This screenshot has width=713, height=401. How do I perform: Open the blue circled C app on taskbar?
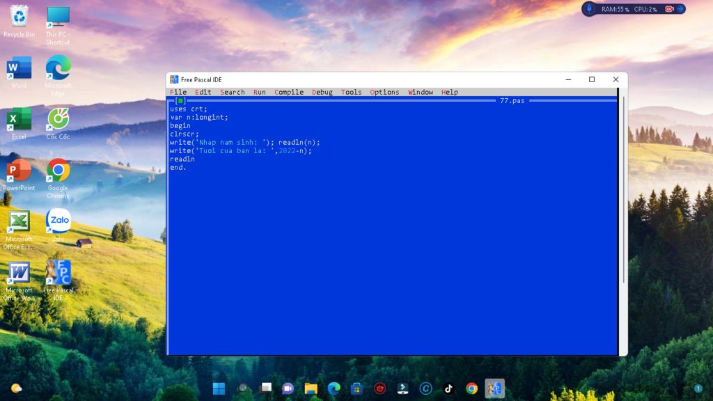425,388
